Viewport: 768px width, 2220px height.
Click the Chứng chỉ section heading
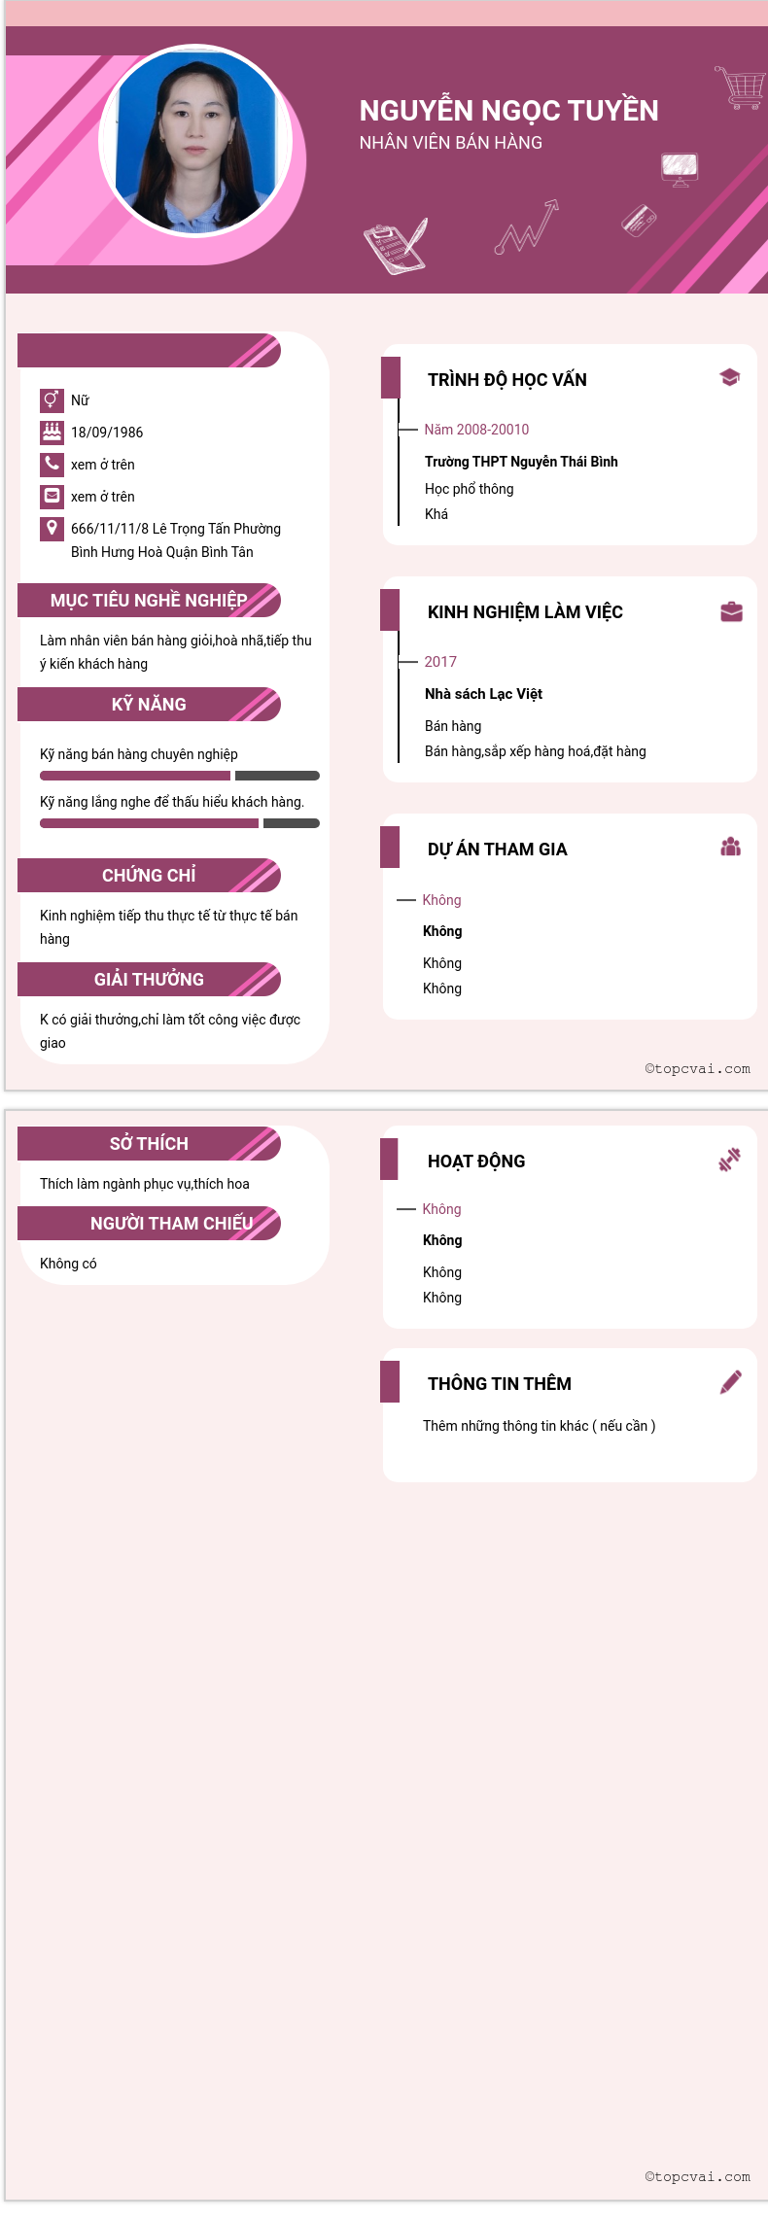[x=149, y=876]
